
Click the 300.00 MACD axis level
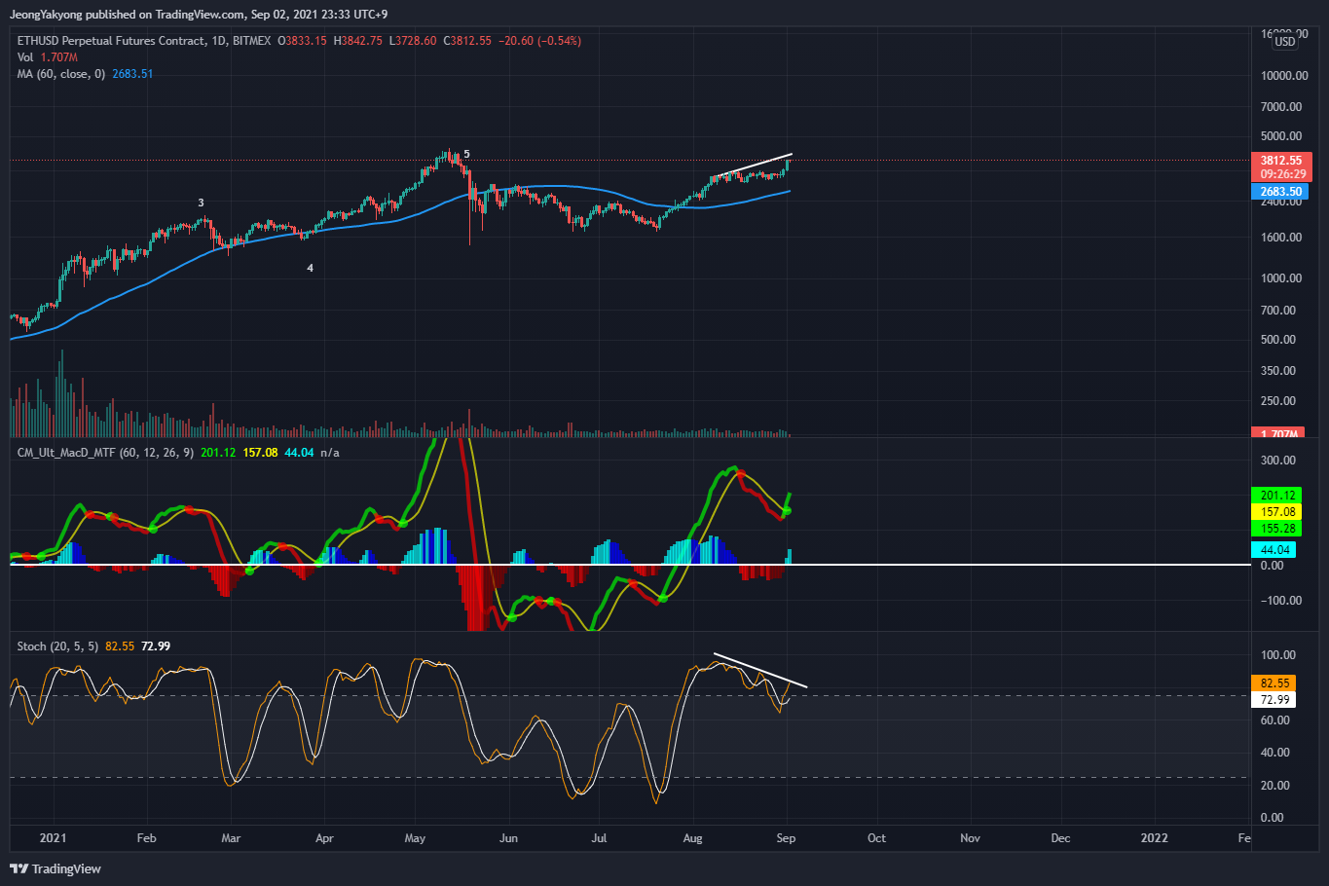coord(1278,461)
